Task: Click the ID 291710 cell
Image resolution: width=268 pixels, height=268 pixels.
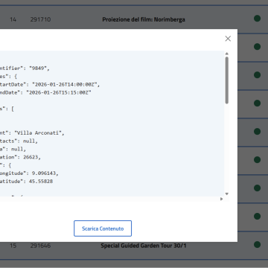Action: pos(40,19)
